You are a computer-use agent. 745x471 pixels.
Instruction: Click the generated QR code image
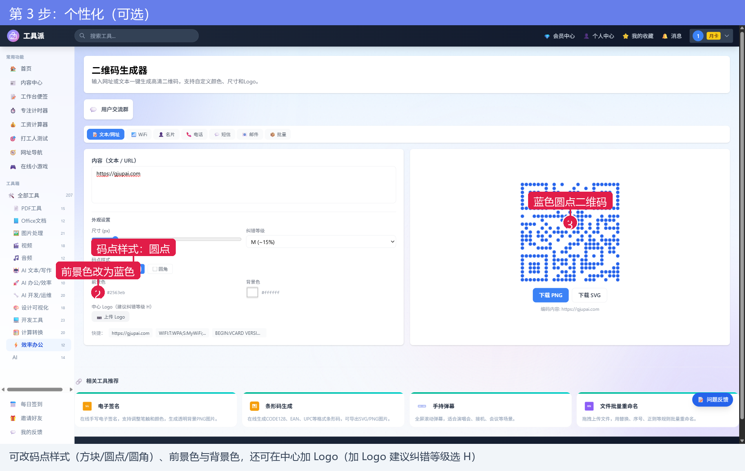point(570,232)
